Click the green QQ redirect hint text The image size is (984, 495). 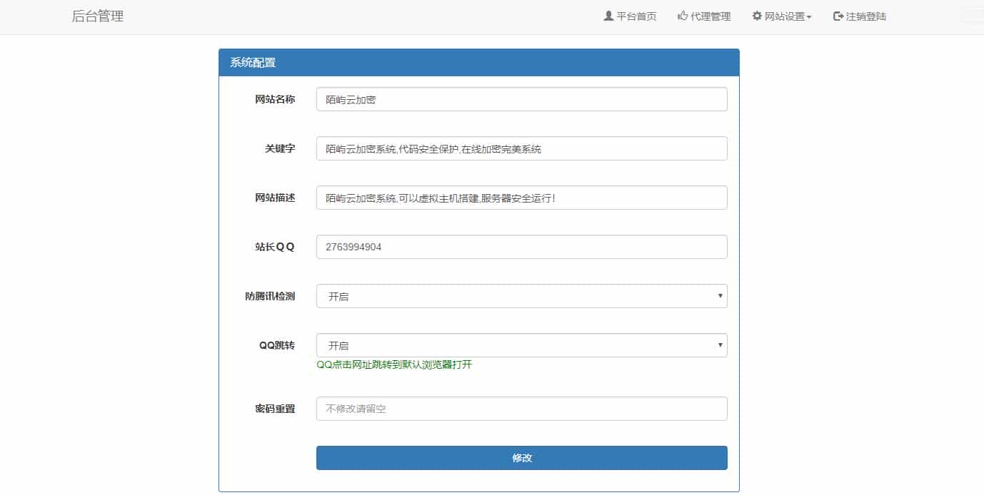(x=395, y=364)
